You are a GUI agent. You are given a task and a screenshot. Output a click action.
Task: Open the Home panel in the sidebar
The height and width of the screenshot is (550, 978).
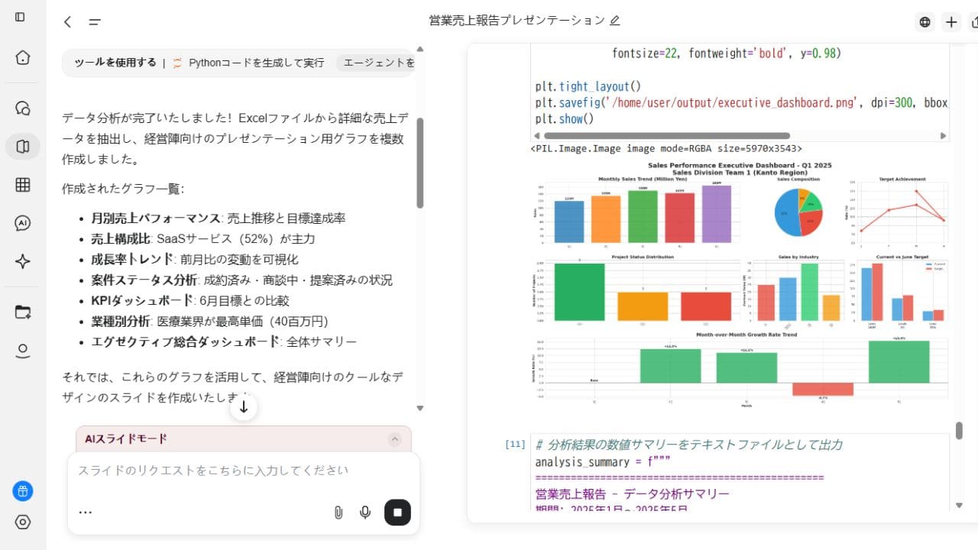pyautogui.click(x=21, y=57)
